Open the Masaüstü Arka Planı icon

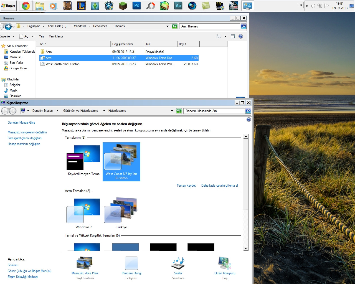[85, 263]
